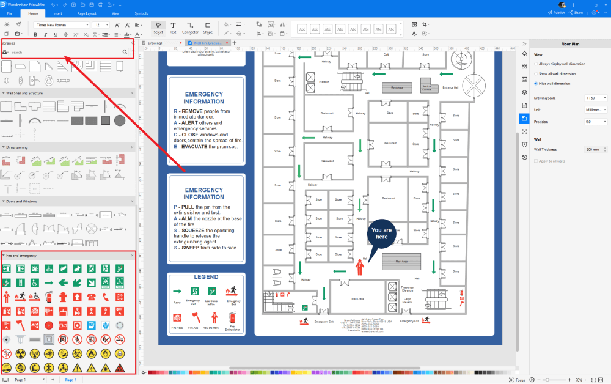
Task: Click the fire axe symbol in library
Action: pyautogui.click(x=20, y=325)
